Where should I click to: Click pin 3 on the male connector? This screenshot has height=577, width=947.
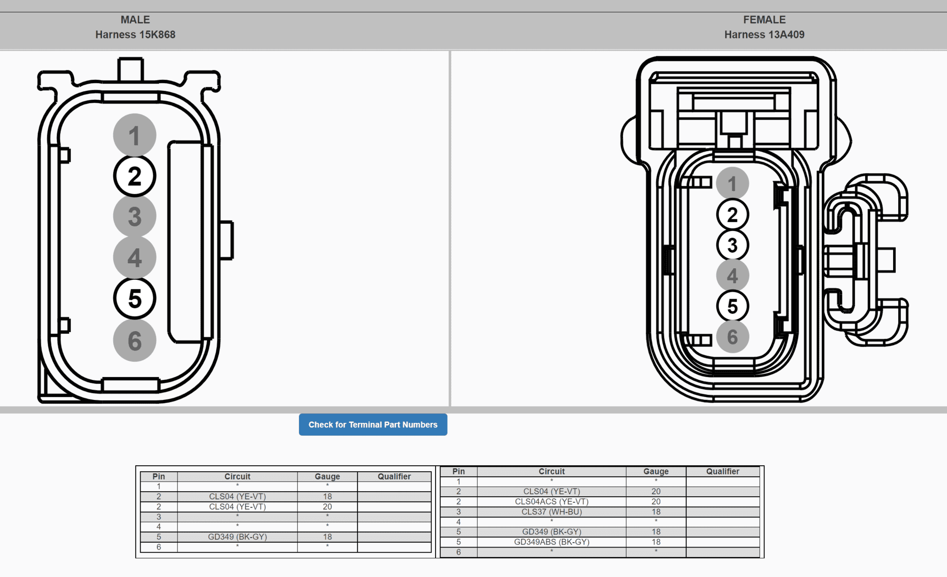[x=135, y=217]
